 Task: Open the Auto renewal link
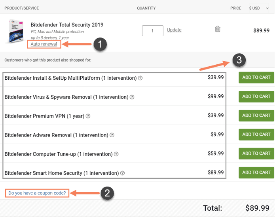[44, 44]
